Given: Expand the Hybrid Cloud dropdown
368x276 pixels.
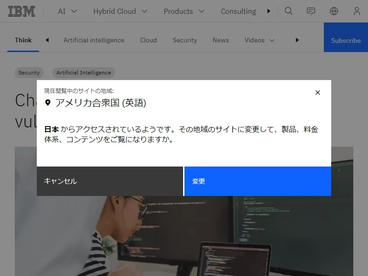Looking at the screenshot, I should [x=120, y=11].
